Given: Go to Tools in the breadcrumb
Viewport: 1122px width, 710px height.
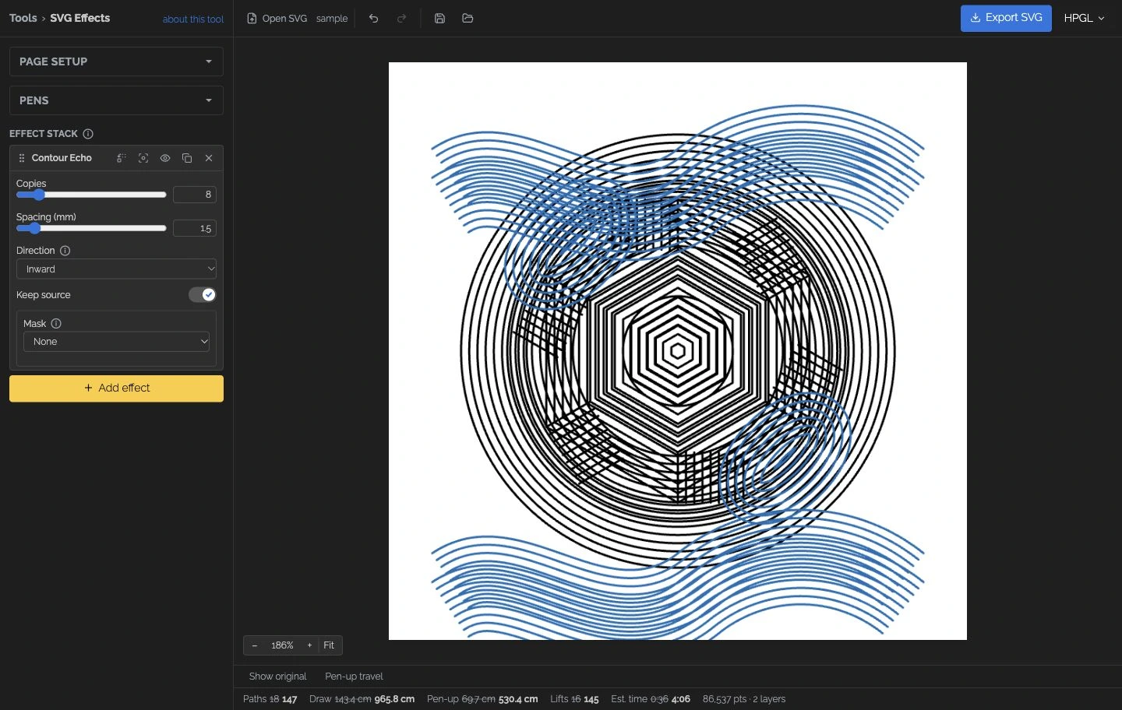Looking at the screenshot, I should click(23, 18).
